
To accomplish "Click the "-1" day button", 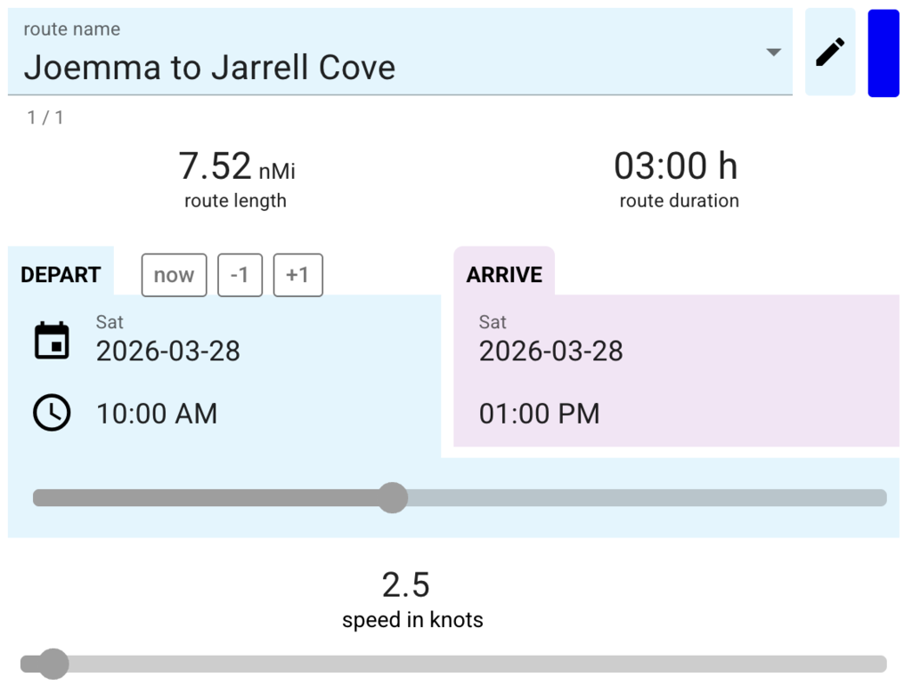I will point(239,275).
